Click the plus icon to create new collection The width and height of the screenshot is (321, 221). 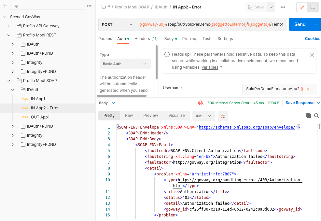[5, 6]
